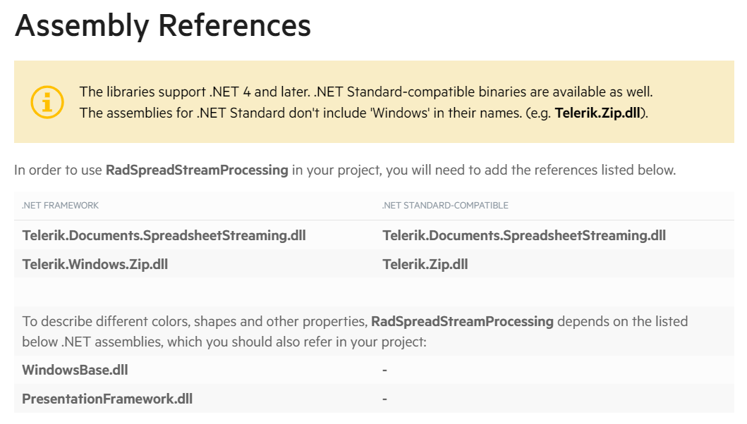This screenshot has height=424, width=747.
Task: Click the Assembly References heading
Action: 163,26
